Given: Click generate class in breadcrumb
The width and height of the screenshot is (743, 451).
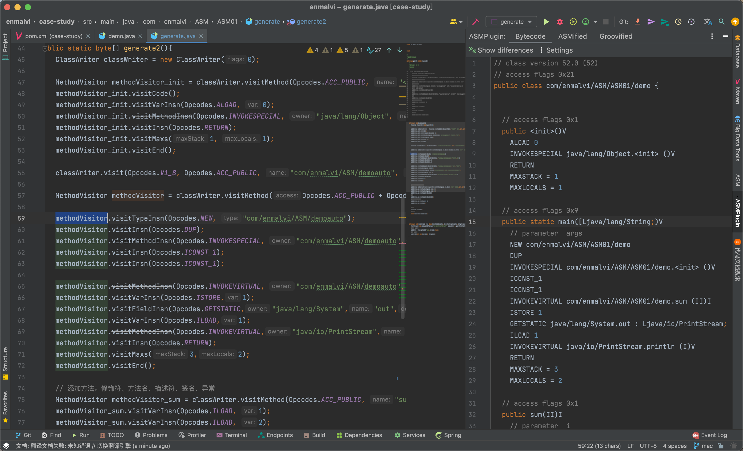Looking at the screenshot, I should click(263, 22).
